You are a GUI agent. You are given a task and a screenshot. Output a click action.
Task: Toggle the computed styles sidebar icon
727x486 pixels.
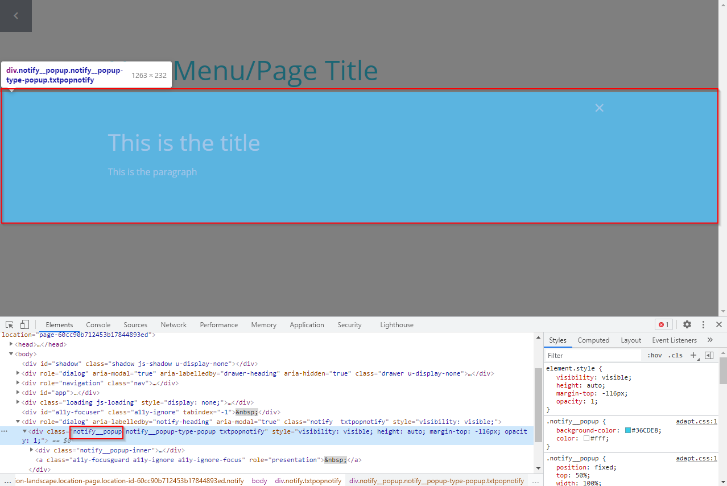[709, 355]
